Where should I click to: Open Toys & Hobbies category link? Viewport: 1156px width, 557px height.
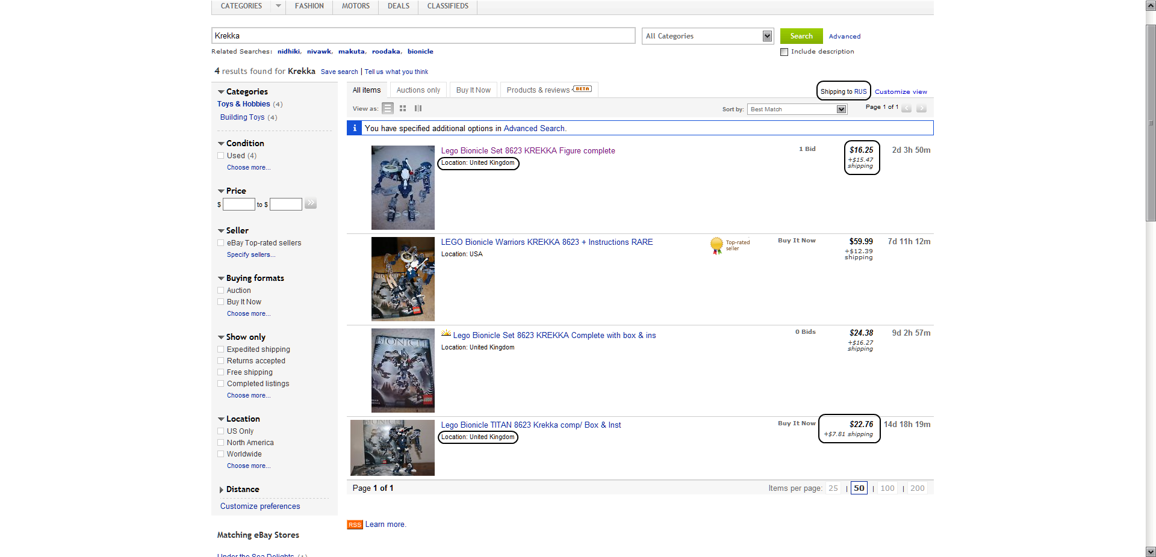click(x=244, y=104)
